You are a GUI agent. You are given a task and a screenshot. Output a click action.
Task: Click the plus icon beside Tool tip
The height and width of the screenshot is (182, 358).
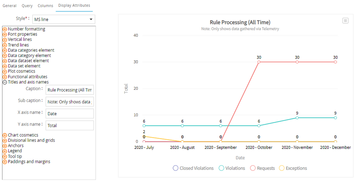tap(5, 157)
